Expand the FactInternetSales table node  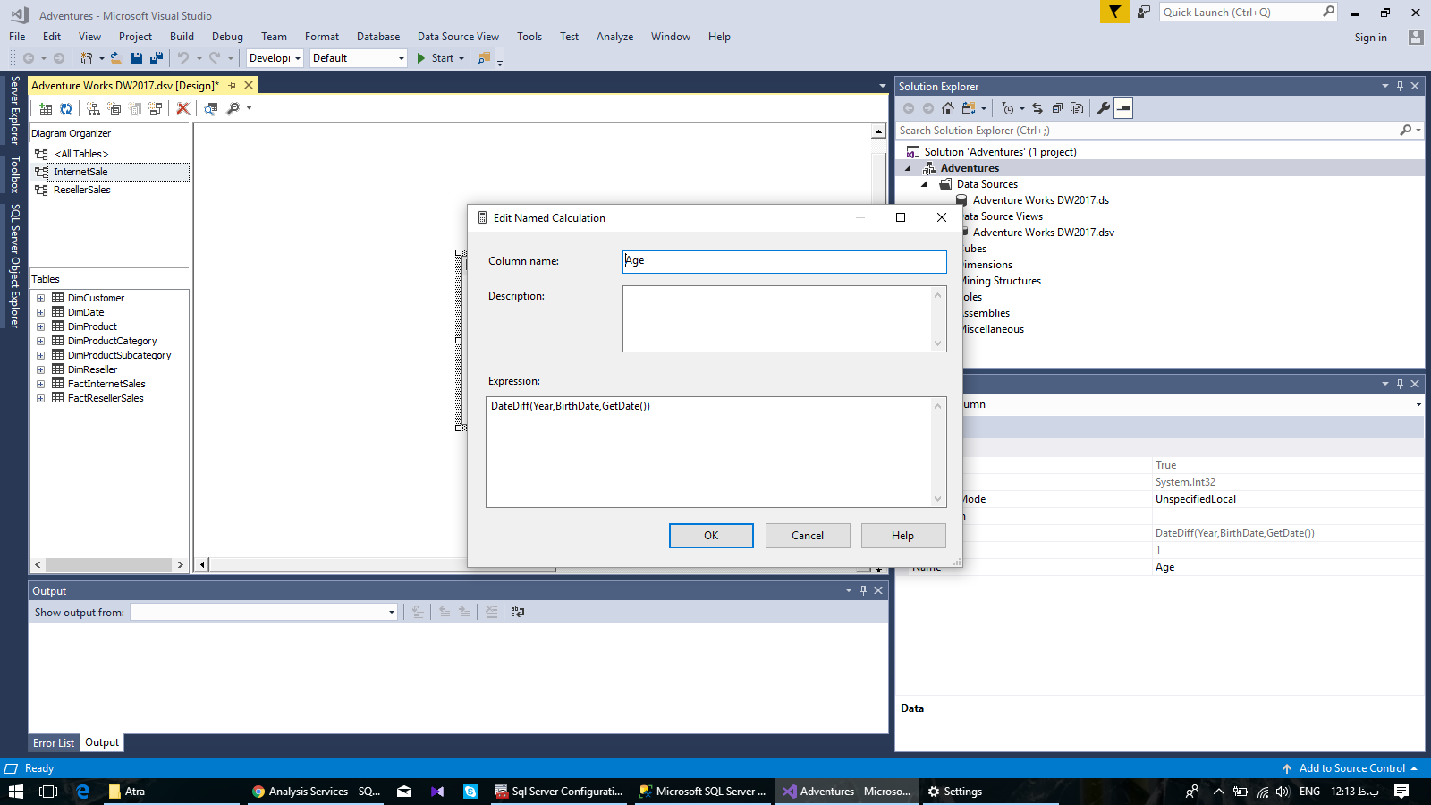(40, 384)
